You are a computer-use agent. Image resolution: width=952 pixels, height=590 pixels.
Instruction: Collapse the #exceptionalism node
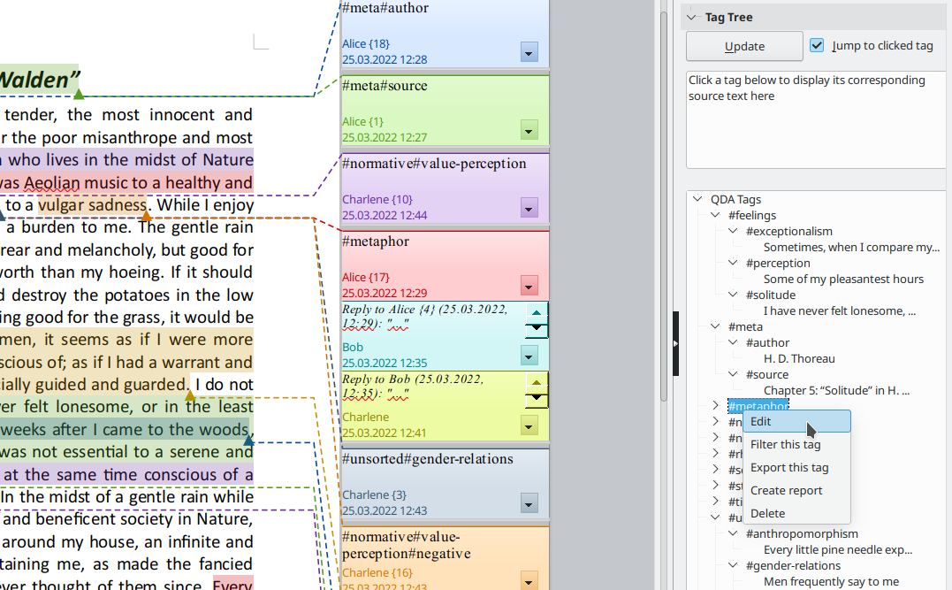733,231
